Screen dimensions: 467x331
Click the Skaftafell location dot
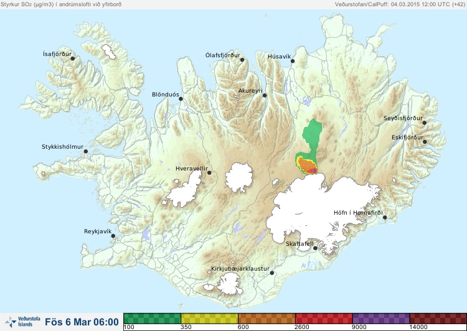click(315, 248)
